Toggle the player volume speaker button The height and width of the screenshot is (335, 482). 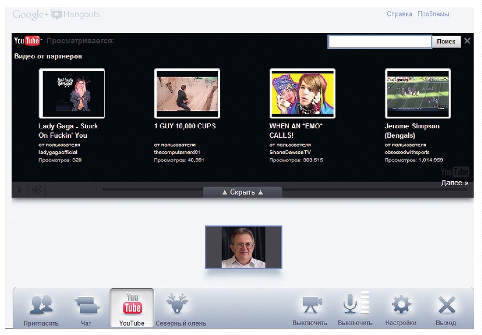[x=36, y=189]
